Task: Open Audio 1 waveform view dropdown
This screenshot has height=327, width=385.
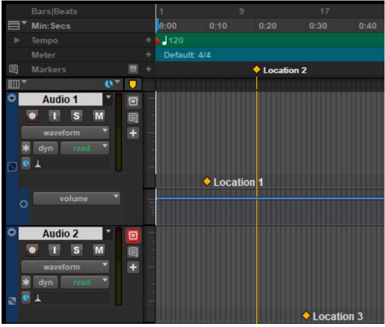Action: click(x=65, y=133)
